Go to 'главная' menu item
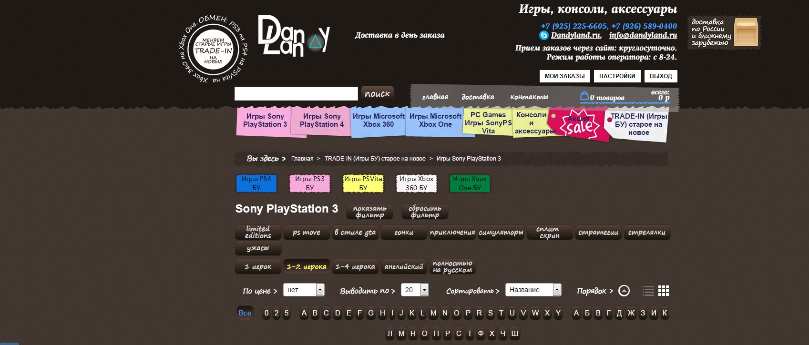This screenshot has width=809, height=345. click(x=435, y=97)
